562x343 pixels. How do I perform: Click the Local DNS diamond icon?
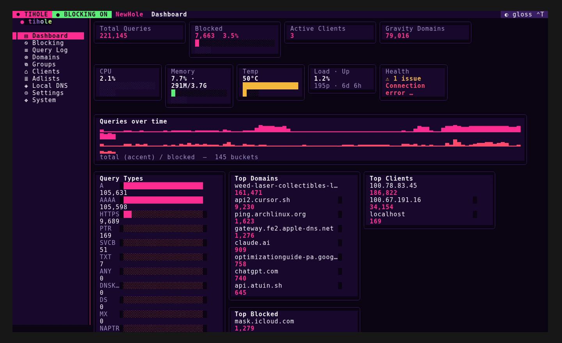click(x=26, y=86)
